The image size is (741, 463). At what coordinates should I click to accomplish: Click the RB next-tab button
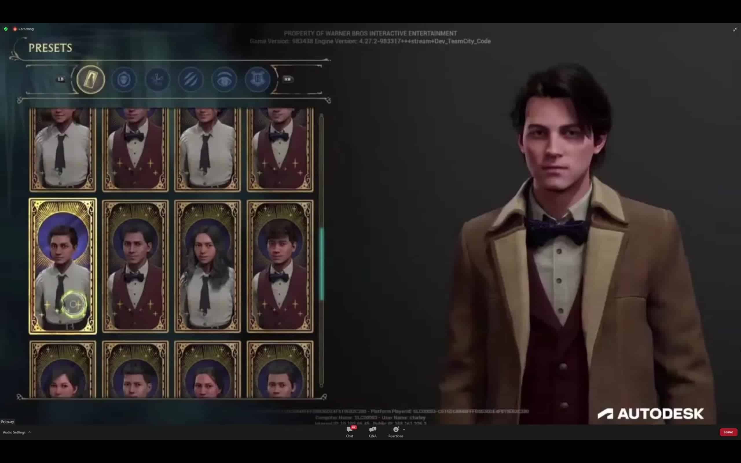pos(287,79)
